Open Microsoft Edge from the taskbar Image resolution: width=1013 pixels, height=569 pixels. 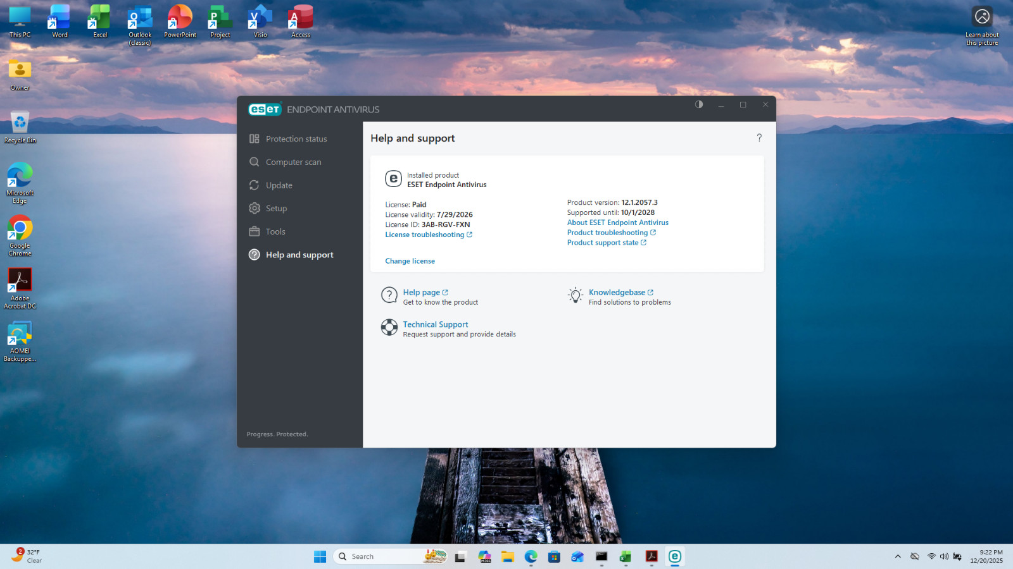click(x=531, y=556)
